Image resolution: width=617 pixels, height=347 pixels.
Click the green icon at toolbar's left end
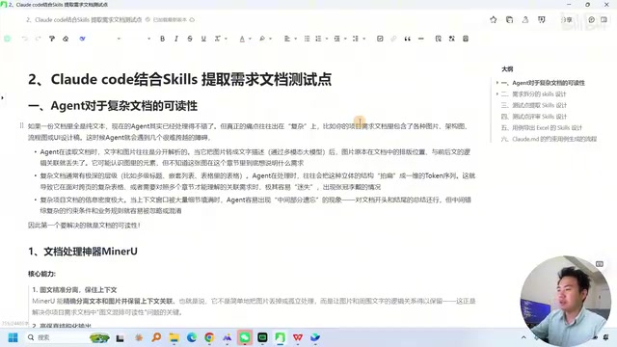click(x=8, y=39)
